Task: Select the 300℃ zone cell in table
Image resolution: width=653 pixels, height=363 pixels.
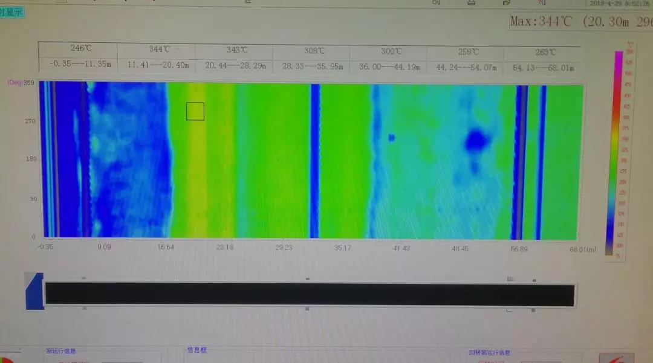Action: 390,51
